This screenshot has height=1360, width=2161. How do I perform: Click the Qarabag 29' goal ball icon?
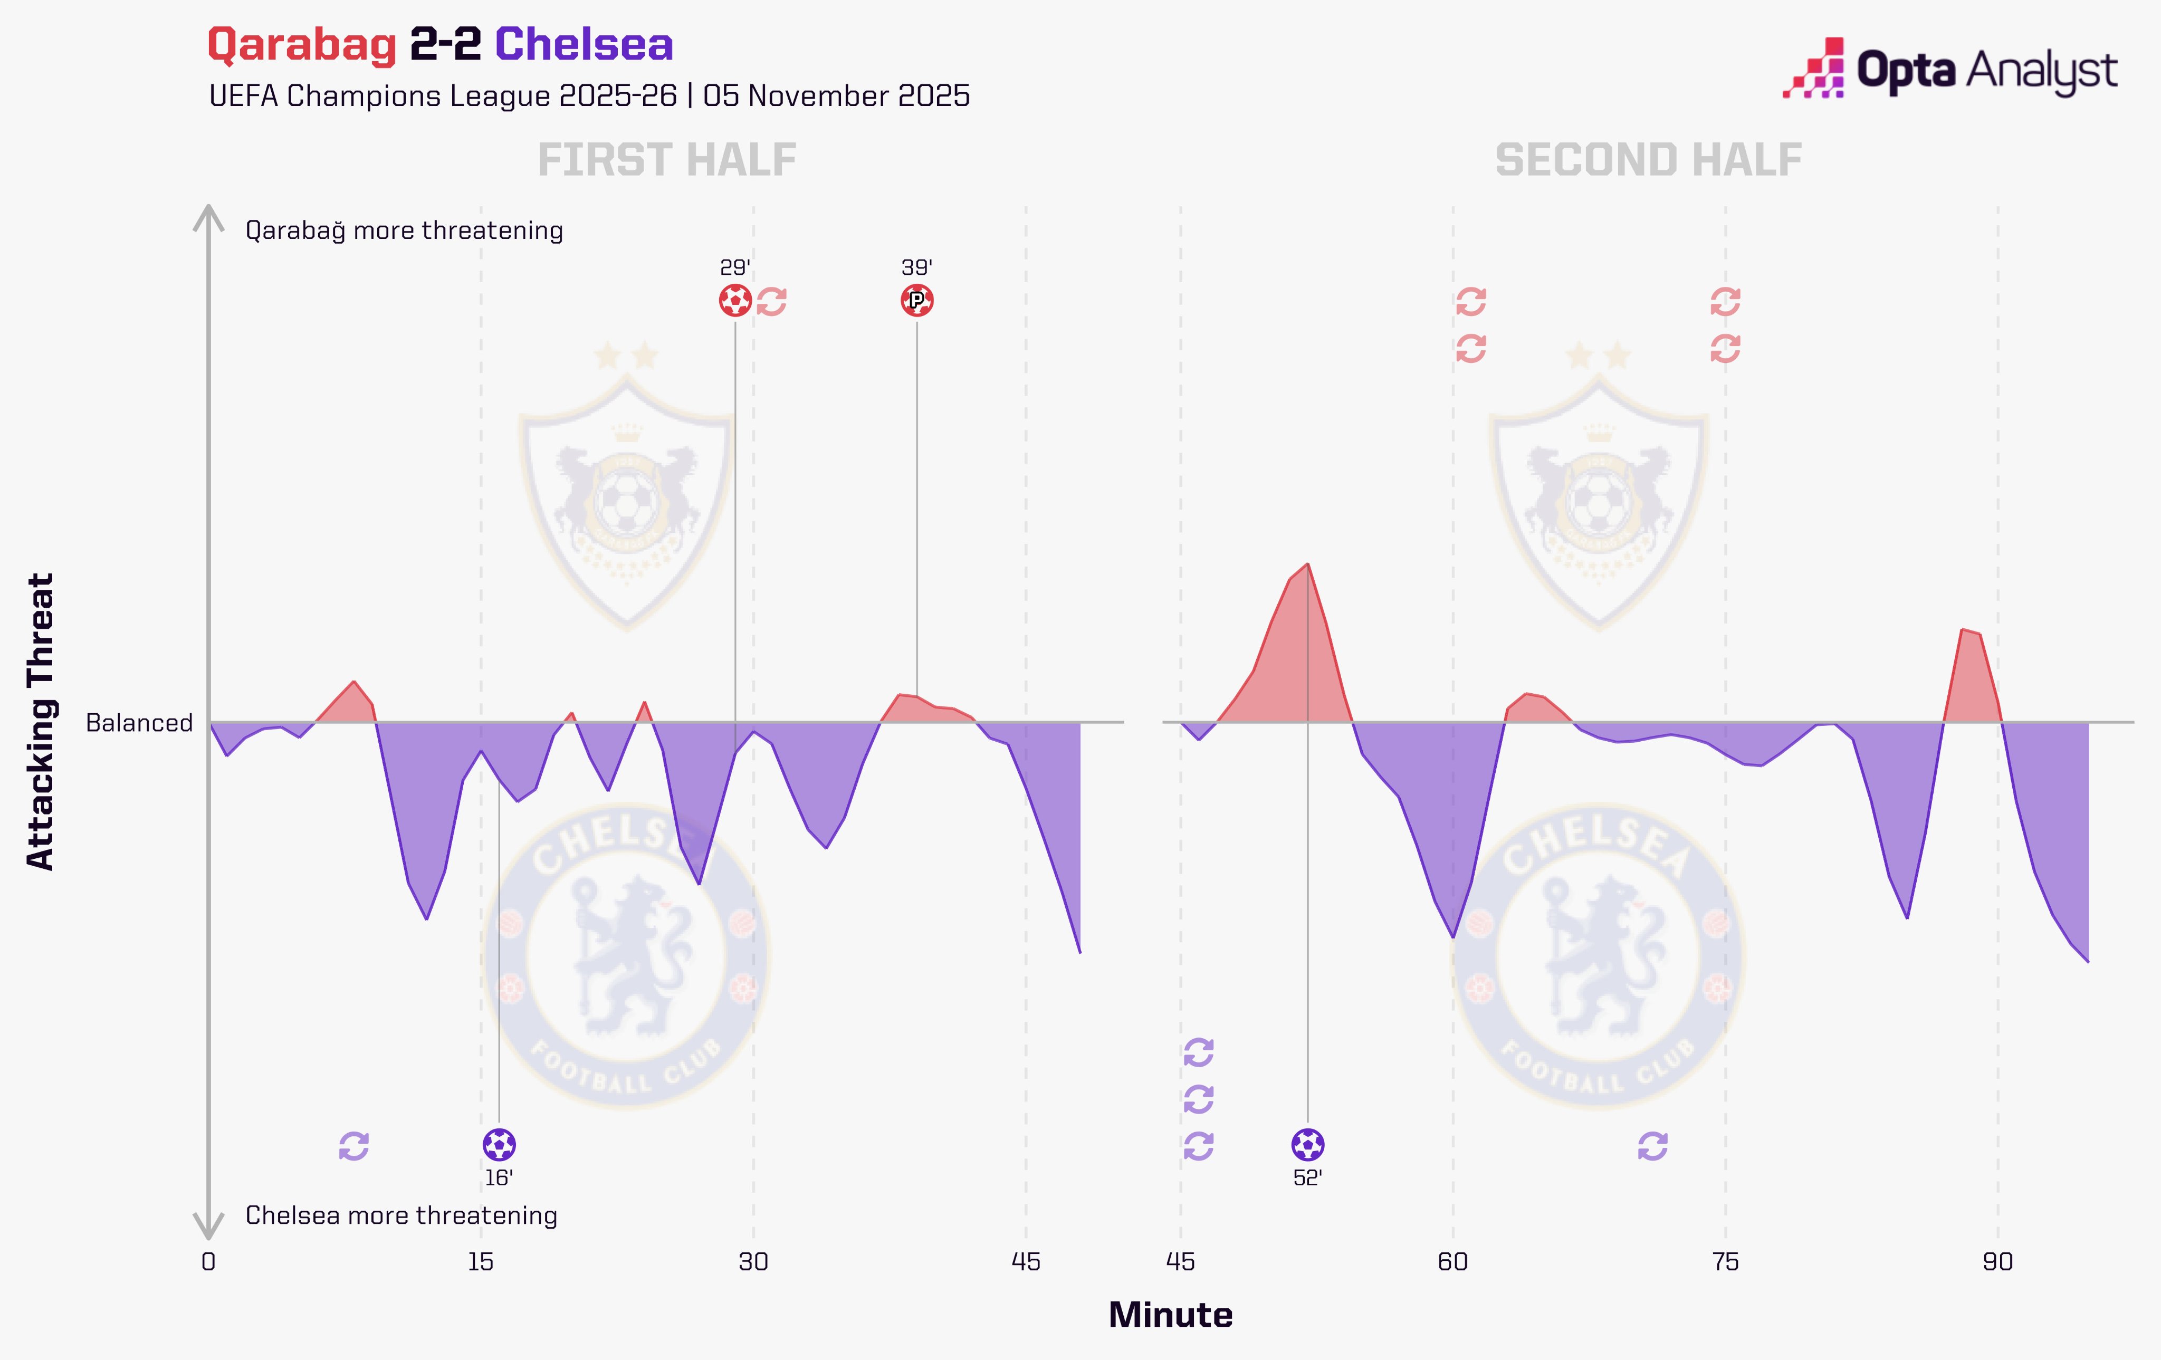coord(735,301)
